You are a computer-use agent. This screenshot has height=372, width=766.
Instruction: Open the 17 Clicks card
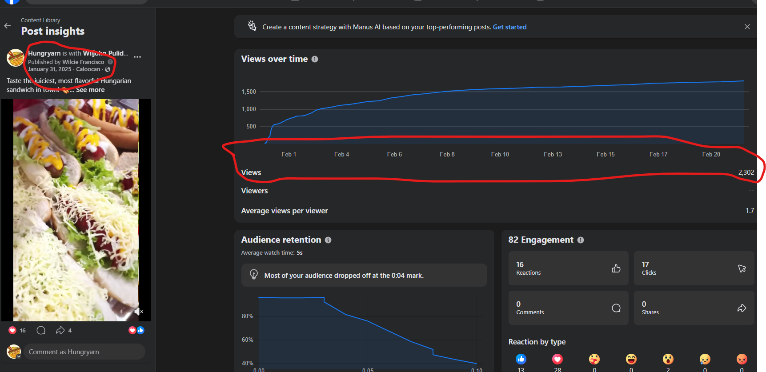(x=694, y=268)
